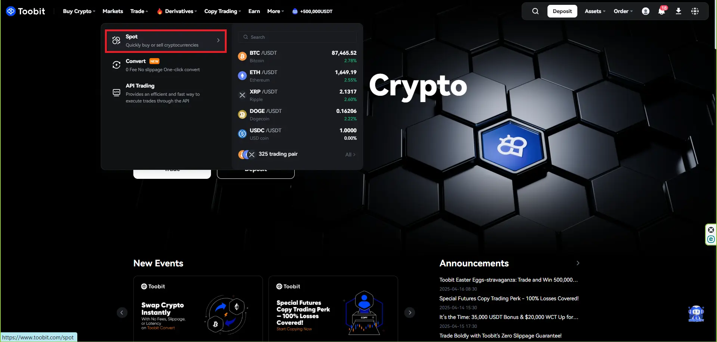This screenshot has height=342, width=717.
Task: Open the Toobit Easter Eggs-stravaganza announcement
Action: [x=508, y=280]
